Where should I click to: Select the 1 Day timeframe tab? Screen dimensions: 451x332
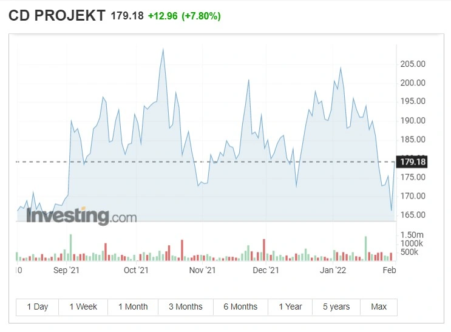click(38, 307)
